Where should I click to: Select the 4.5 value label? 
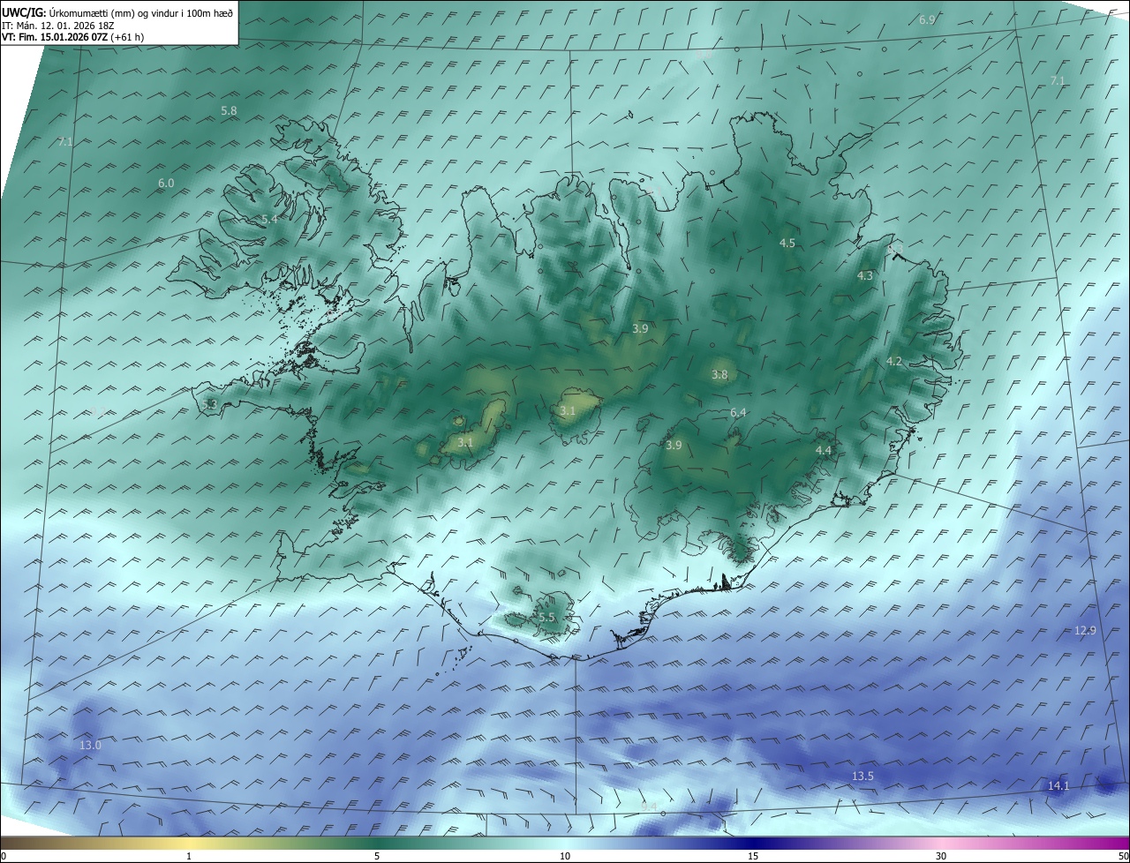(787, 243)
